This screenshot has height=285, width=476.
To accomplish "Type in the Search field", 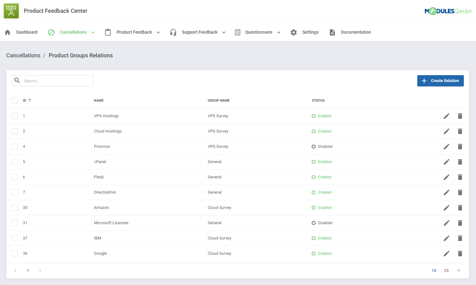I will pyautogui.click(x=56, y=80).
